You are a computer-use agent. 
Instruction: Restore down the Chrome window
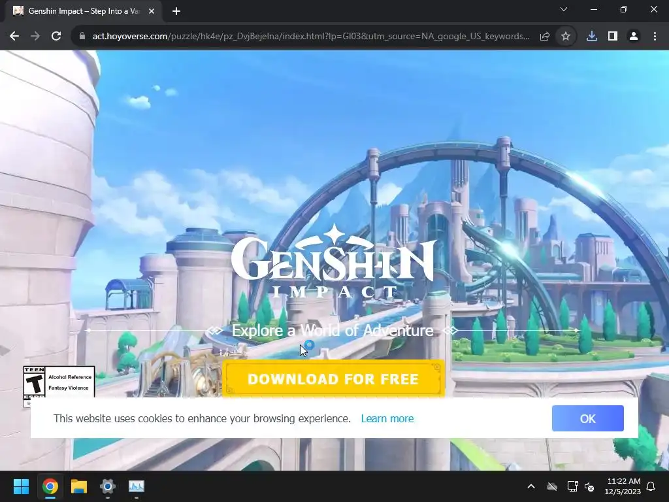coord(624,9)
